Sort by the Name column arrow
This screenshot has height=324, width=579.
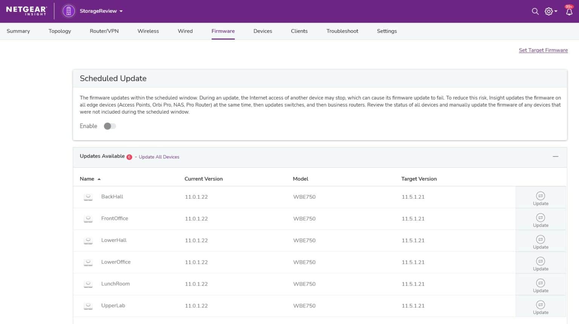(99, 179)
